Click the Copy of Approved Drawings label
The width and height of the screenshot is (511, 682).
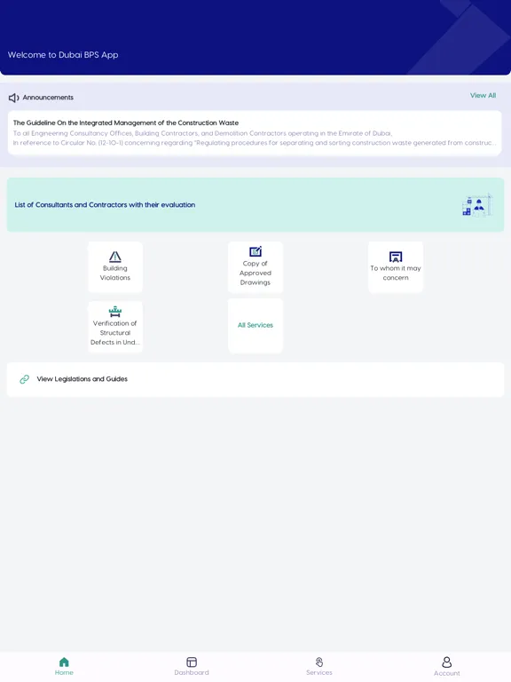click(x=255, y=274)
